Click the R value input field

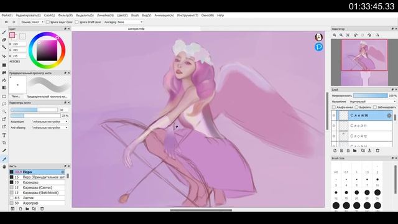coord(19,44)
